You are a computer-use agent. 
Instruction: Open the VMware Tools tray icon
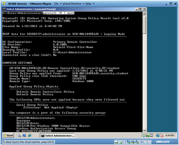point(151,135)
